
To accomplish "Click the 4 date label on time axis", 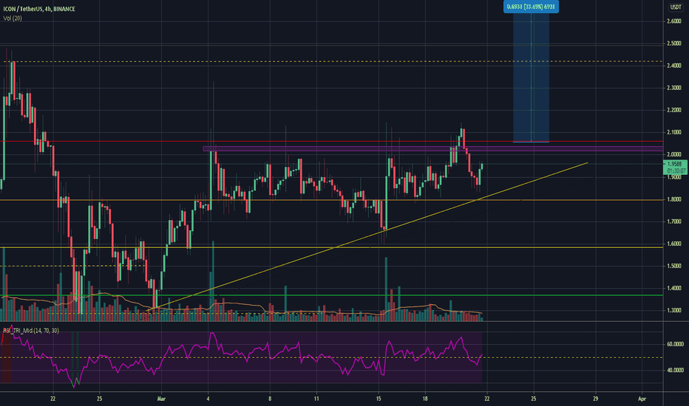I will pos(208,399).
